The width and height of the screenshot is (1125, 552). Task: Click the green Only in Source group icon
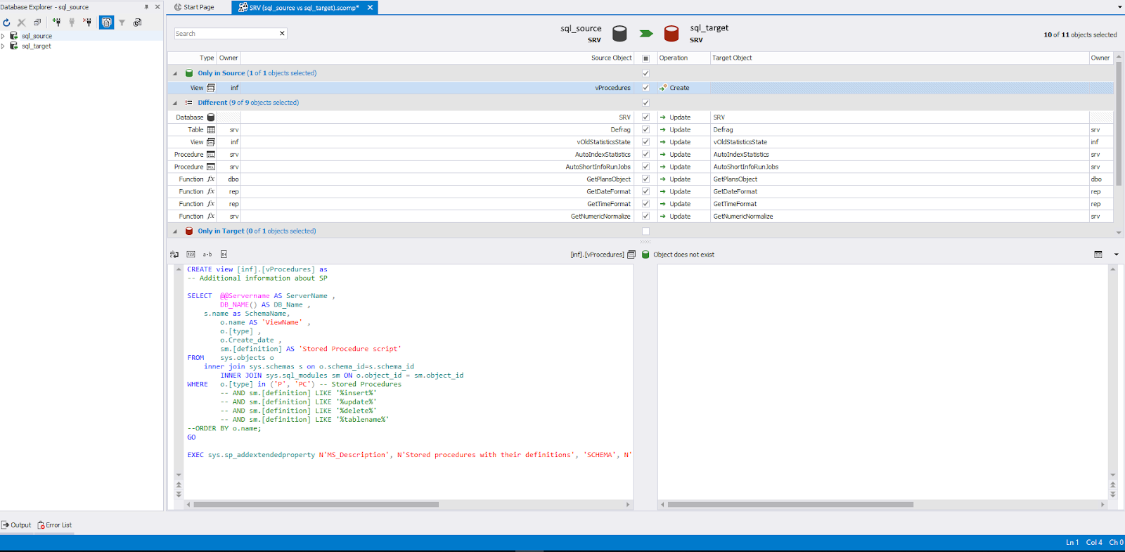189,73
